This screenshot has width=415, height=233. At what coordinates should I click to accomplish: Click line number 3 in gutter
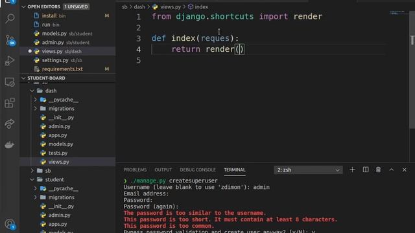click(x=138, y=39)
